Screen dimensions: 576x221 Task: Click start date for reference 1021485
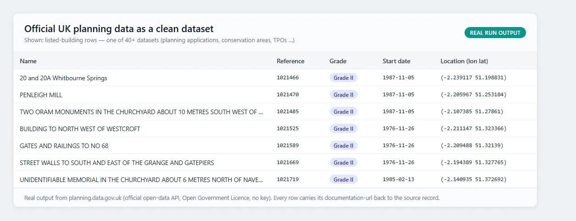click(399, 112)
